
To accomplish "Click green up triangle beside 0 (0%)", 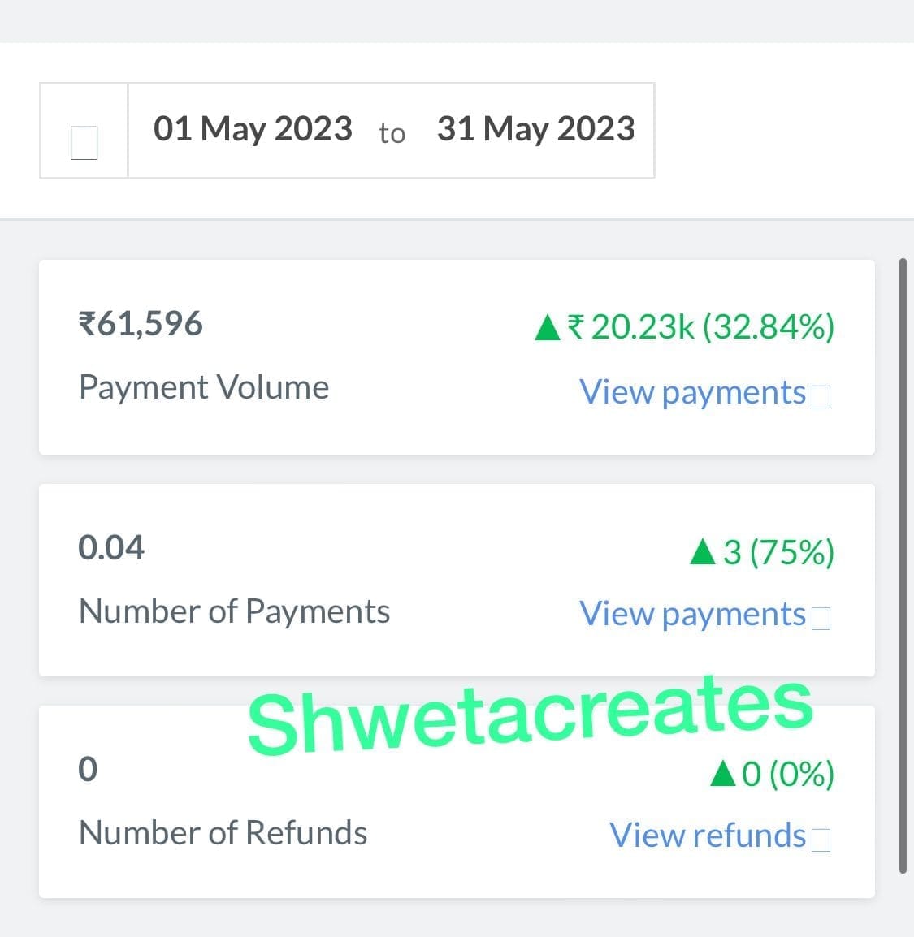I will coord(722,775).
